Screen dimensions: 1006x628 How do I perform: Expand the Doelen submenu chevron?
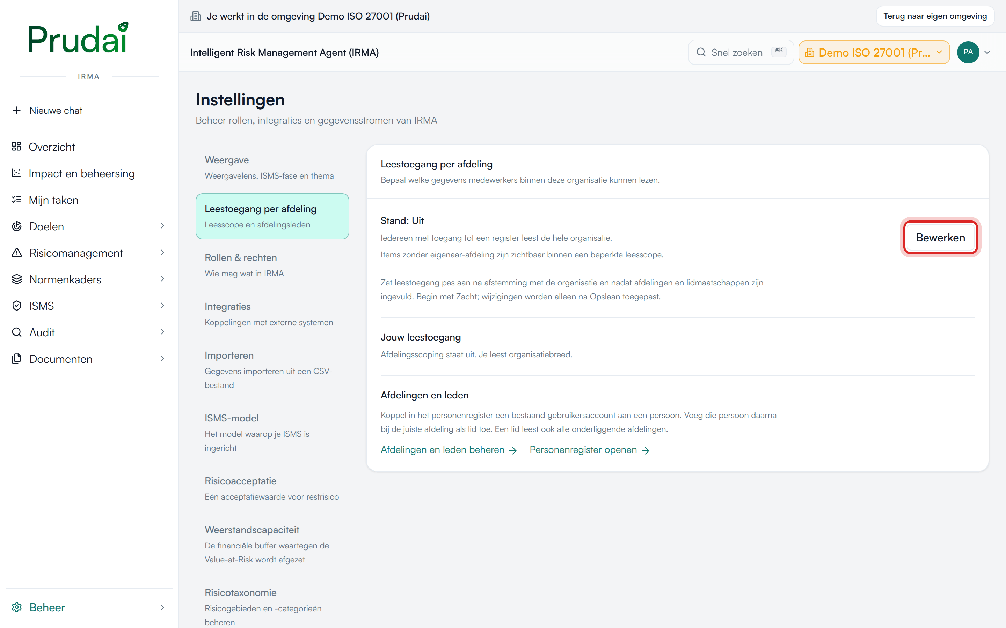click(x=162, y=226)
